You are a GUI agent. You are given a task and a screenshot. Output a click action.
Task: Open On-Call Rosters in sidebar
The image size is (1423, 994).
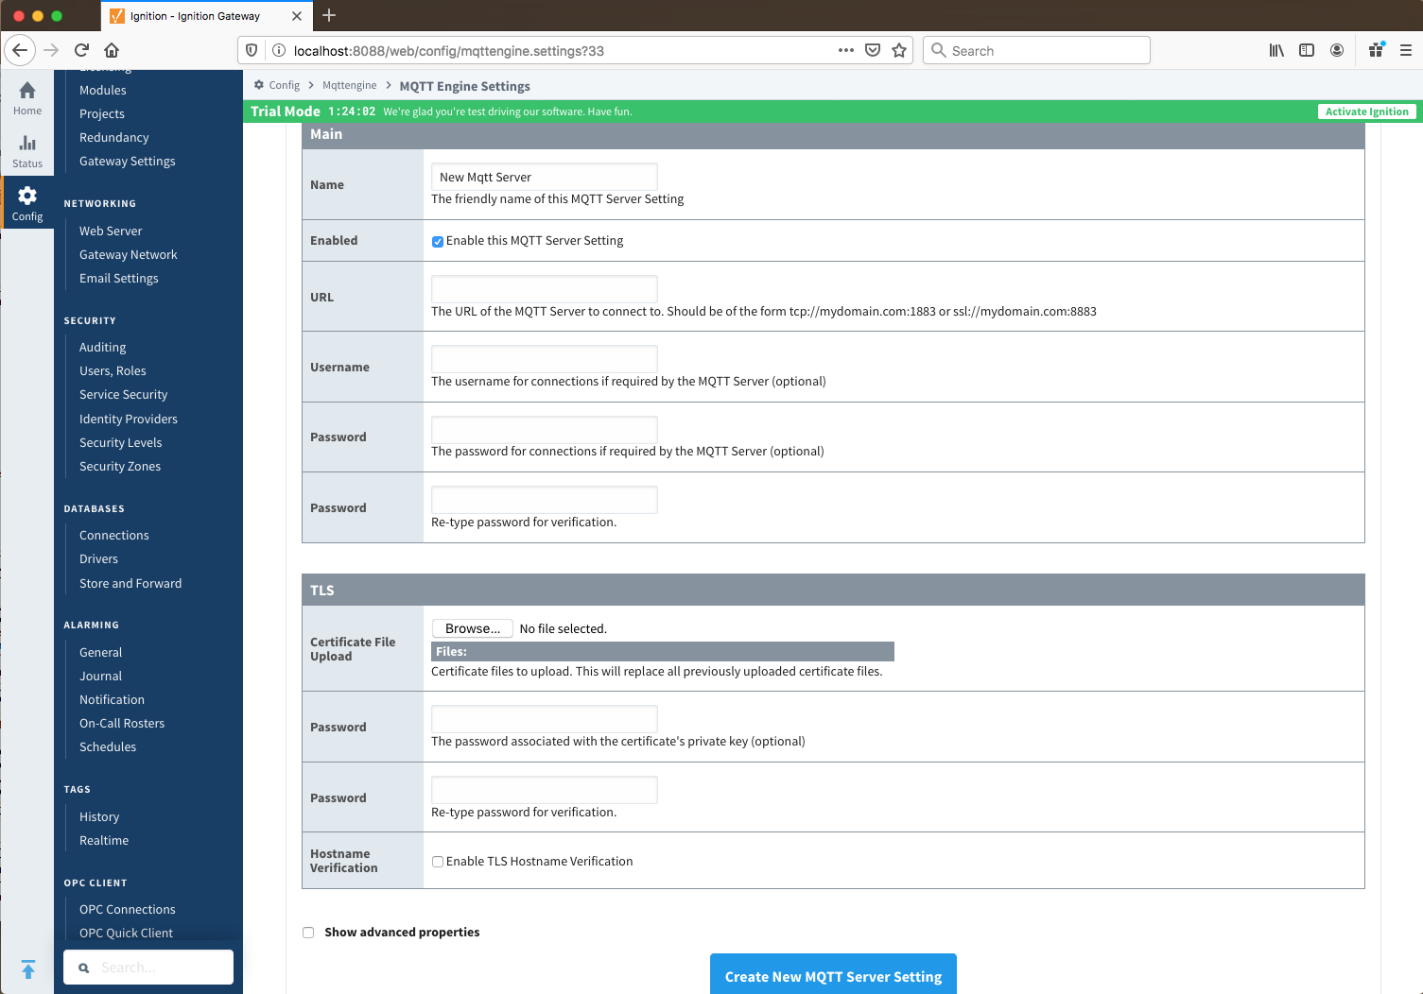[122, 724]
